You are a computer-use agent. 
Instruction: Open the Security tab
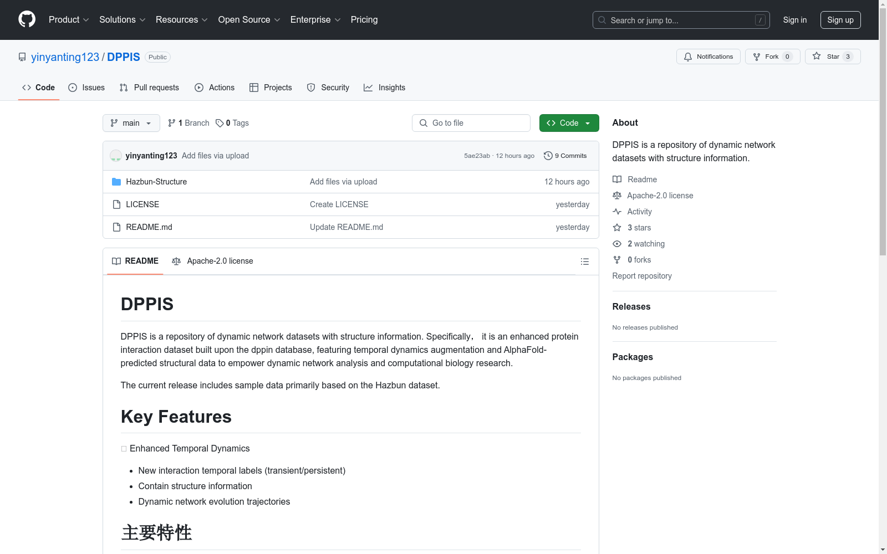(x=328, y=88)
